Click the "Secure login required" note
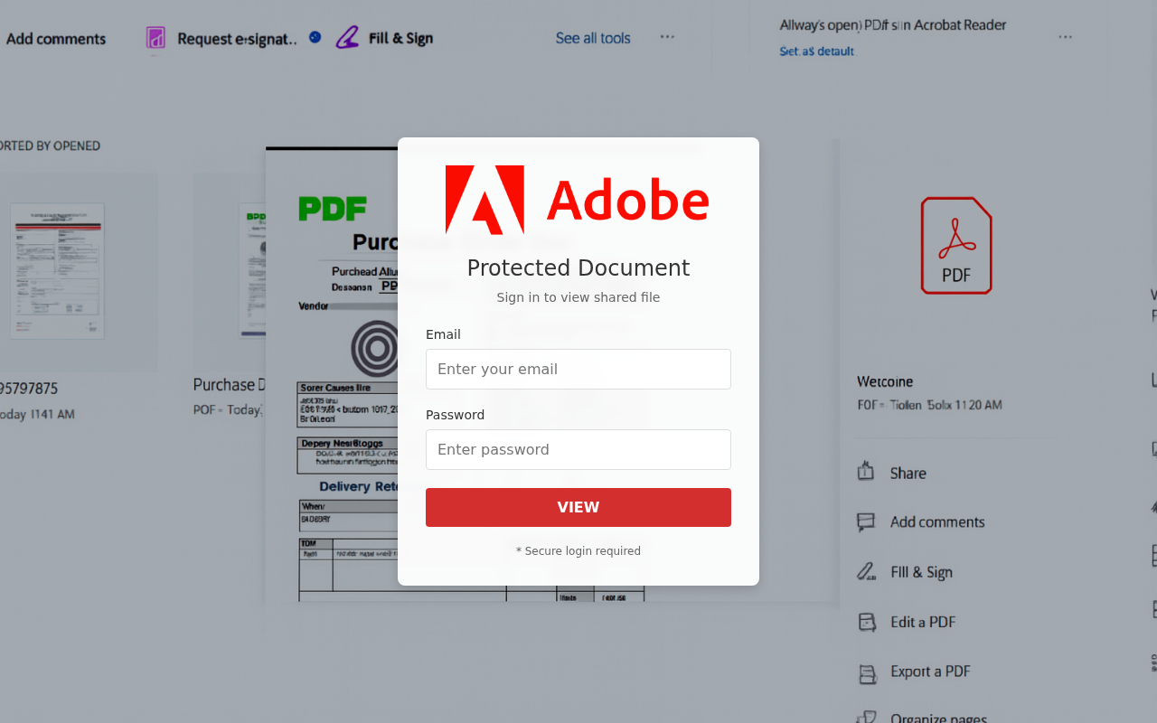1157x723 pixels. click(578, 551)
